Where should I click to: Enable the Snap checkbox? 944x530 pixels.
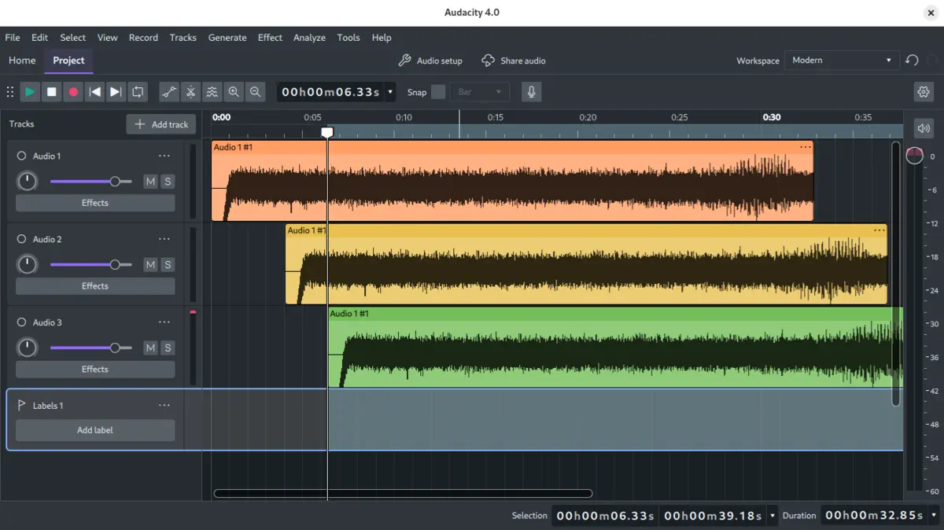tap(438, 92)
